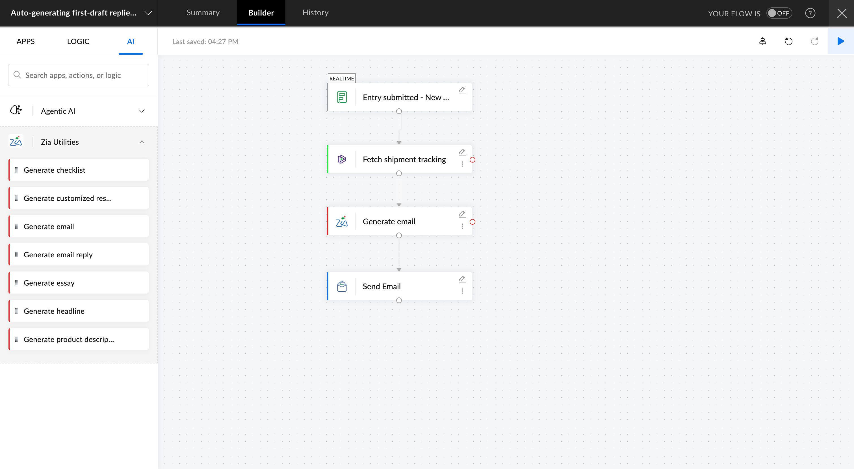Open the help question mark icon
The width and height of the screenshot is (854, 469).
[x=810, y=13]
